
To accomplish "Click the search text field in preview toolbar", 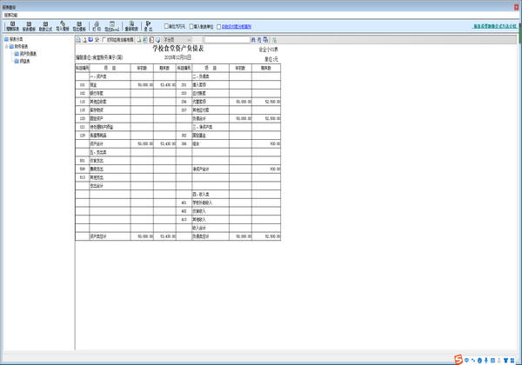I will (x=226, y=40).
